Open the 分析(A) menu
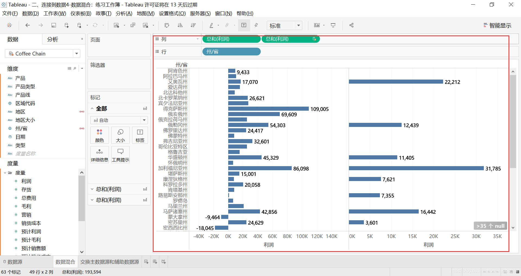The height and width of the screenshot is (276, 521). pos(124,13)
